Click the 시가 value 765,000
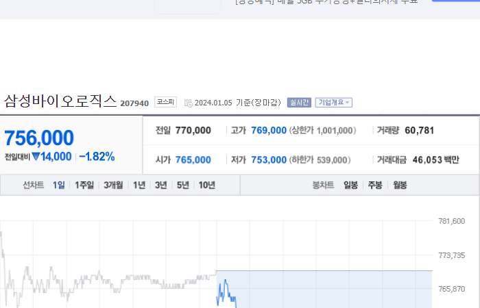This screenshot has height=308, width=480. pyautogui.click(x=193, y=159)
